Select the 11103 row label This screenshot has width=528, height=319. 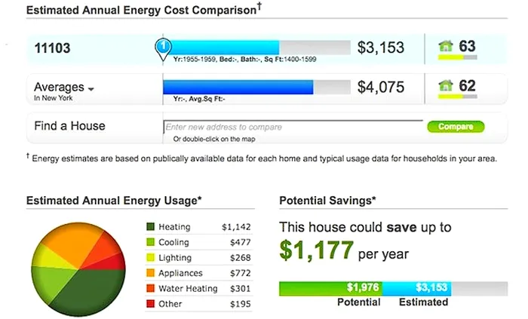tap(52, 48)
